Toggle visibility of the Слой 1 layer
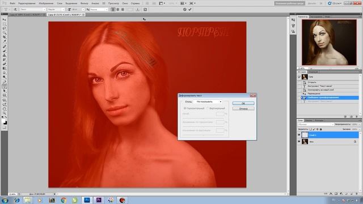363x204 pixels. coord(299,135)
